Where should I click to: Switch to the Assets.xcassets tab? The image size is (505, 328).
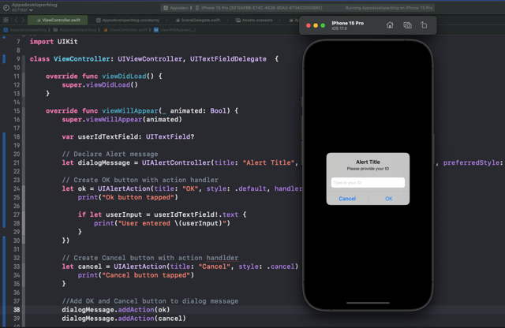(x=254, y=20)
